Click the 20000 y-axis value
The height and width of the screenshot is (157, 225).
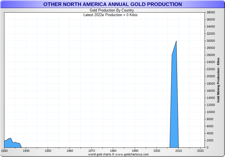coord(211,76)
